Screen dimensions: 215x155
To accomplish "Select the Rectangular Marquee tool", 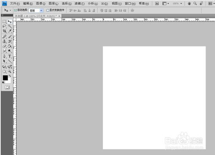I will click(4, 22).
